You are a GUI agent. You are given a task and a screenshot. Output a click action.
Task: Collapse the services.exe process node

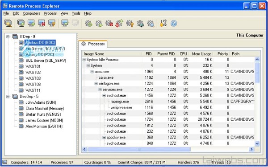click(x=100, y=90)
